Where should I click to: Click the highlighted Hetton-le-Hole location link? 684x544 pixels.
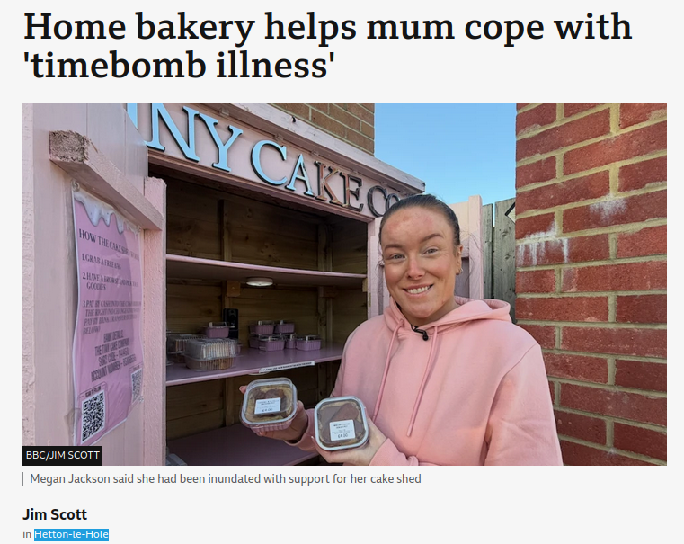(x=71, y=534)
